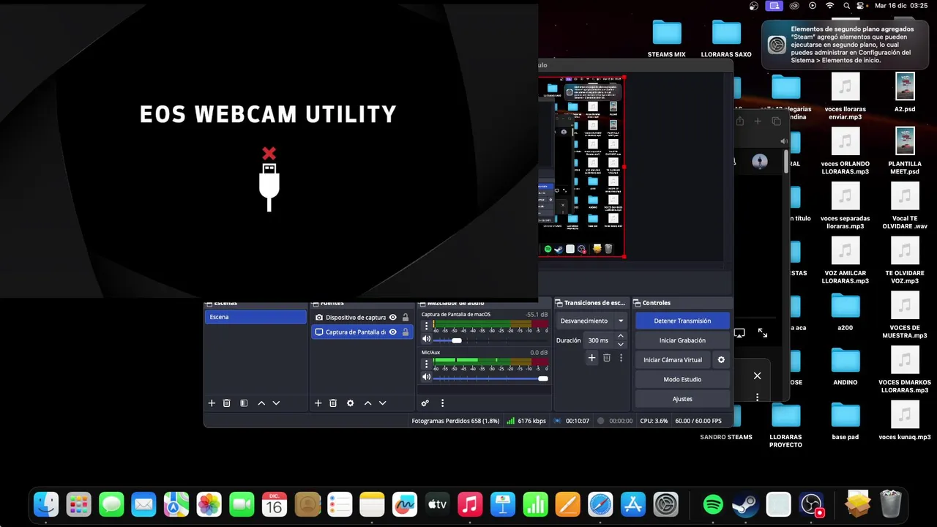Move scene down in Escenas panel
937x527 pixels.
[x=276, y=403]
